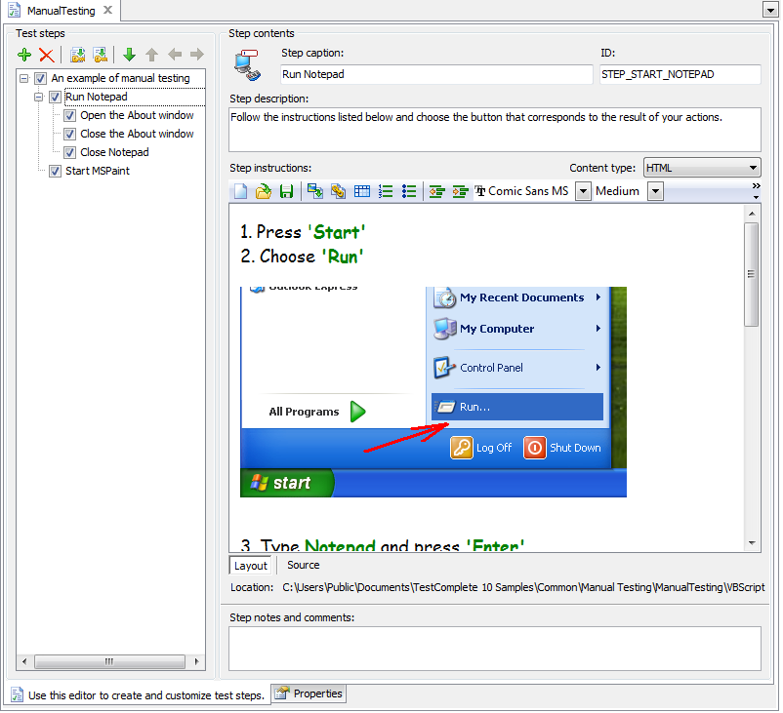Open the editor tabs list dropdown arrow
This screenshot has width=783, height=713.
[x=769, y=10]
